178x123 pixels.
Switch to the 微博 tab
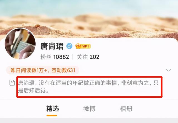coord(89,108)
